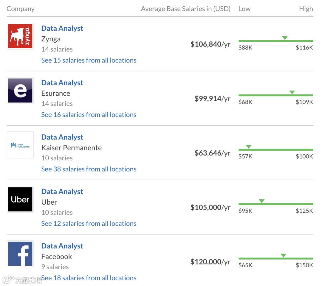Click the Zynga company logo

[x=20, y=36]
